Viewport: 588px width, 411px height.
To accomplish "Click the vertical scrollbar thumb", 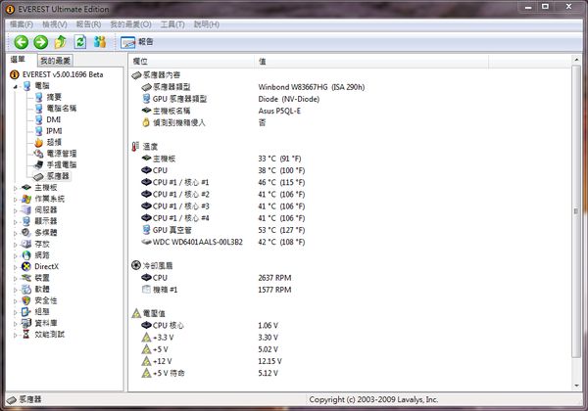I will tap(576, 211).
